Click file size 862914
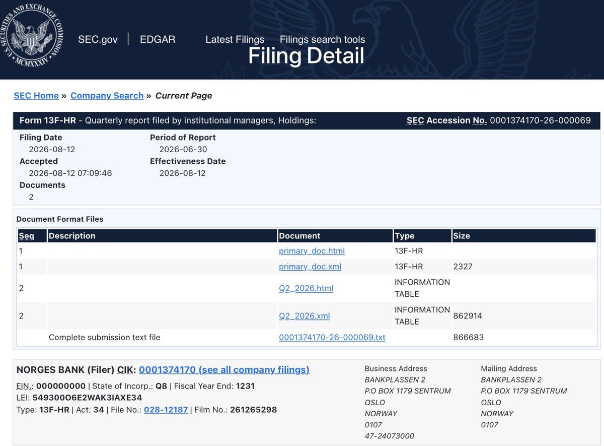 468,316
